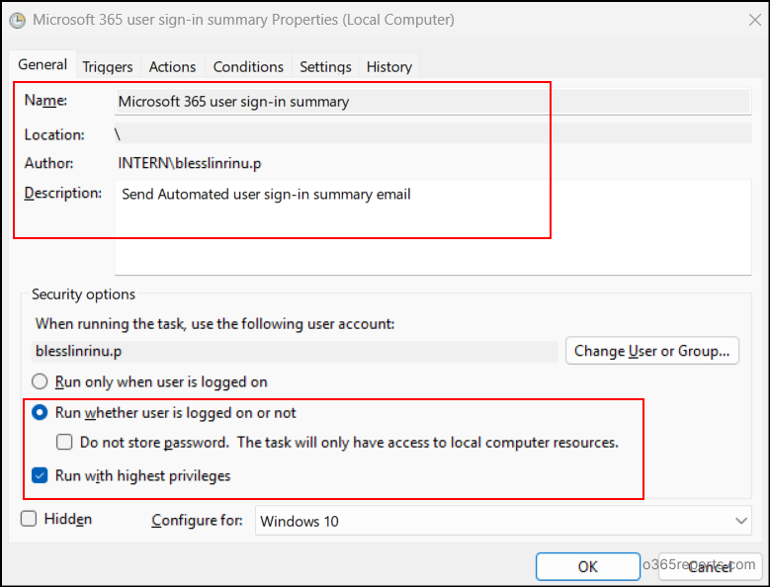The image size is (770, 587).
Task: Tick the Hidden checkbox
Action: pos(29,519)
